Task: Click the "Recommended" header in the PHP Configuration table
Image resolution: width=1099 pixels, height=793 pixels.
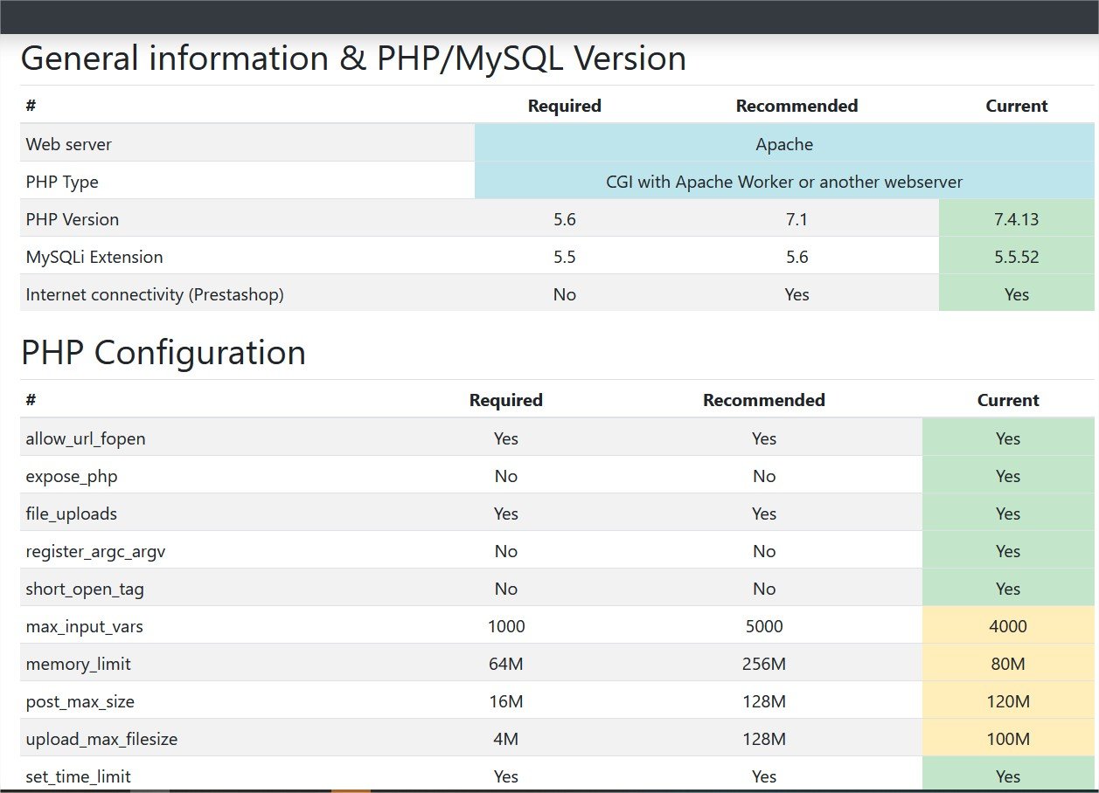Action: coord(763,400)
